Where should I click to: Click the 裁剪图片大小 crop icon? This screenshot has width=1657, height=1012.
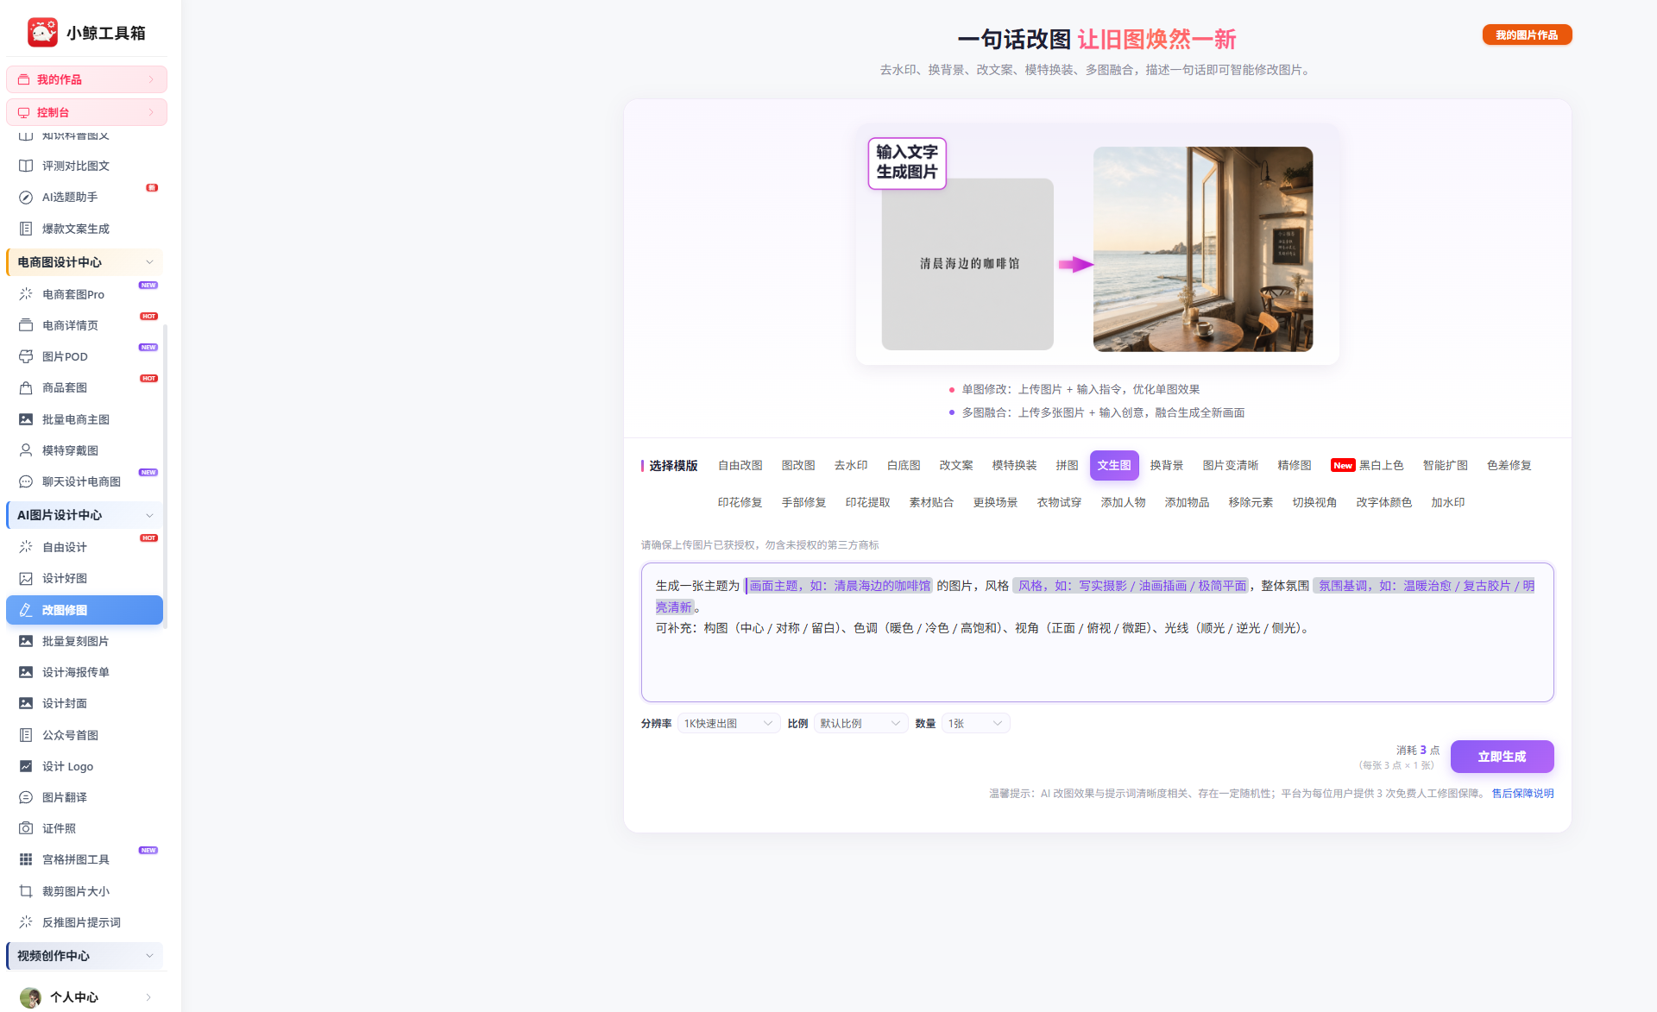(x=26, y=891)
